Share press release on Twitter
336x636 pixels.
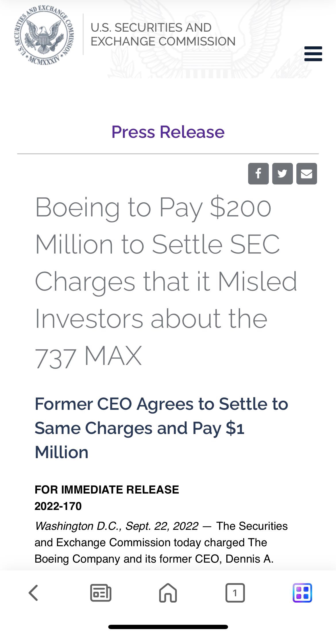[282, 174]
